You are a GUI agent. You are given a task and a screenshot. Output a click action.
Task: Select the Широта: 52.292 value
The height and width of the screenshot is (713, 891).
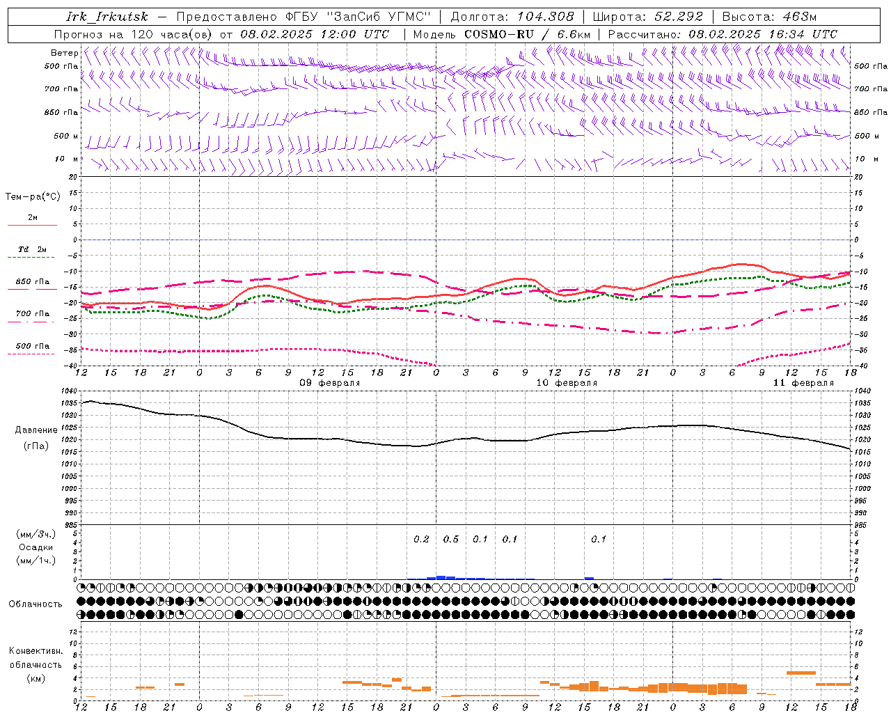pos(648,17)
